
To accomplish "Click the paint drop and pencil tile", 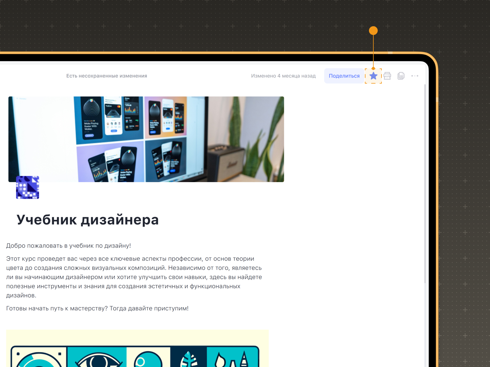I will [x=232, y=358].
